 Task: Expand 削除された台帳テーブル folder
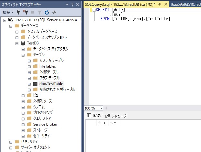click(29, 90)
